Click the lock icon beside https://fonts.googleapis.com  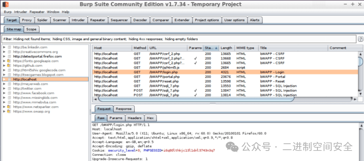click(x=9, y=61)
